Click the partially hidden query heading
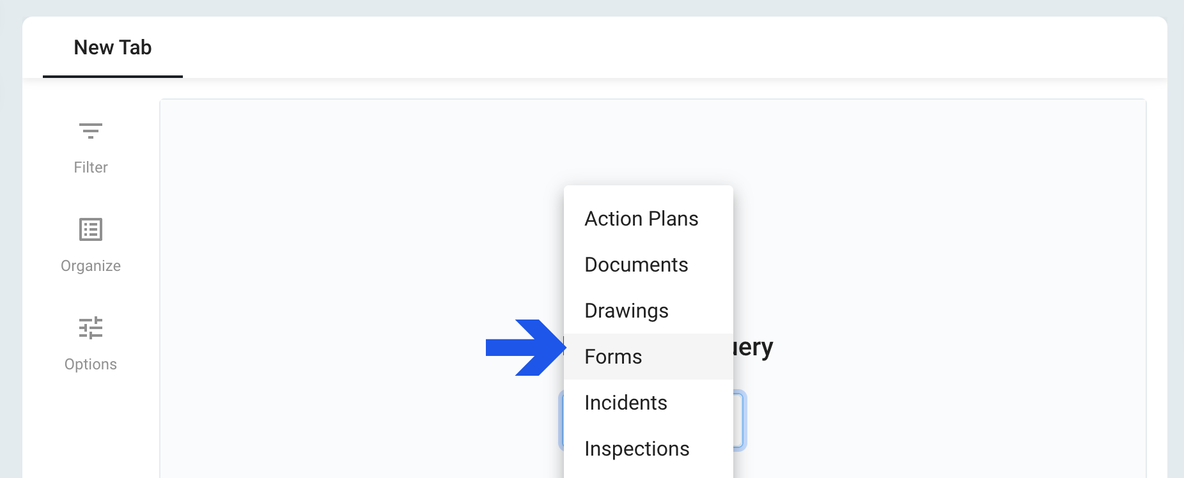1184x478 pixels. coord(753,348)
